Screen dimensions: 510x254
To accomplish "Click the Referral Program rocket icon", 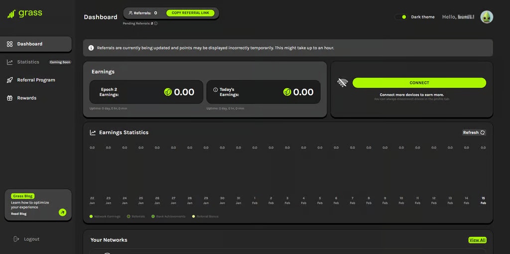I will pos(10,80).
